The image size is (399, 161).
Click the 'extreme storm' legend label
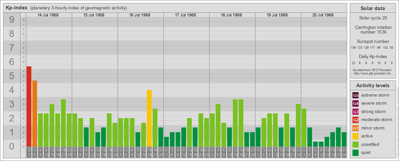(x=375, y=95)
